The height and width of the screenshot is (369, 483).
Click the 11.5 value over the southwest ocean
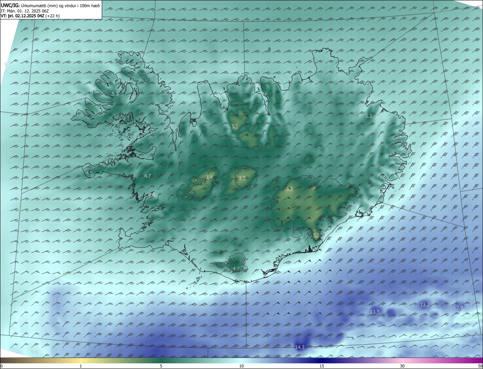pyautogui.click(x=56, y=301)
